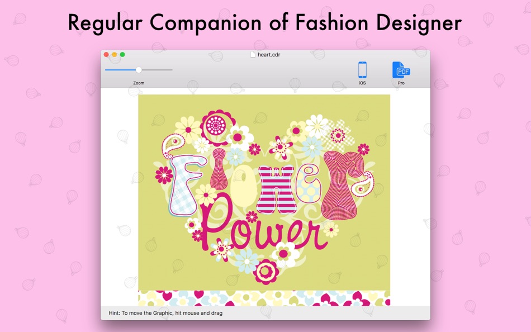Viewport: 531px width, 332px height.
Task: Click the round Zoom slider handle
Action: point(139,70)
